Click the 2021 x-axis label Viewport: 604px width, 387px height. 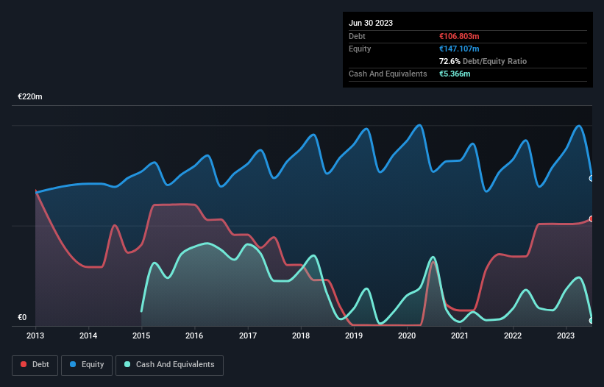(460, 335)
